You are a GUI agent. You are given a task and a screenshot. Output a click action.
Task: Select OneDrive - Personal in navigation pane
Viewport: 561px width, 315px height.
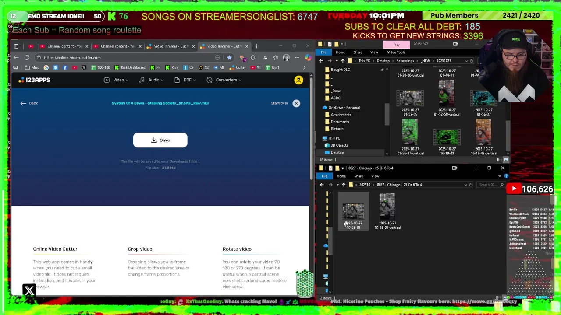[341, 108]
